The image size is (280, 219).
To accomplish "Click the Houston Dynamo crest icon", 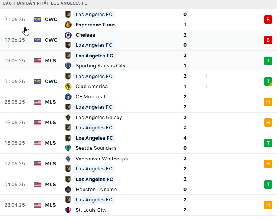I will coord(68,189).
